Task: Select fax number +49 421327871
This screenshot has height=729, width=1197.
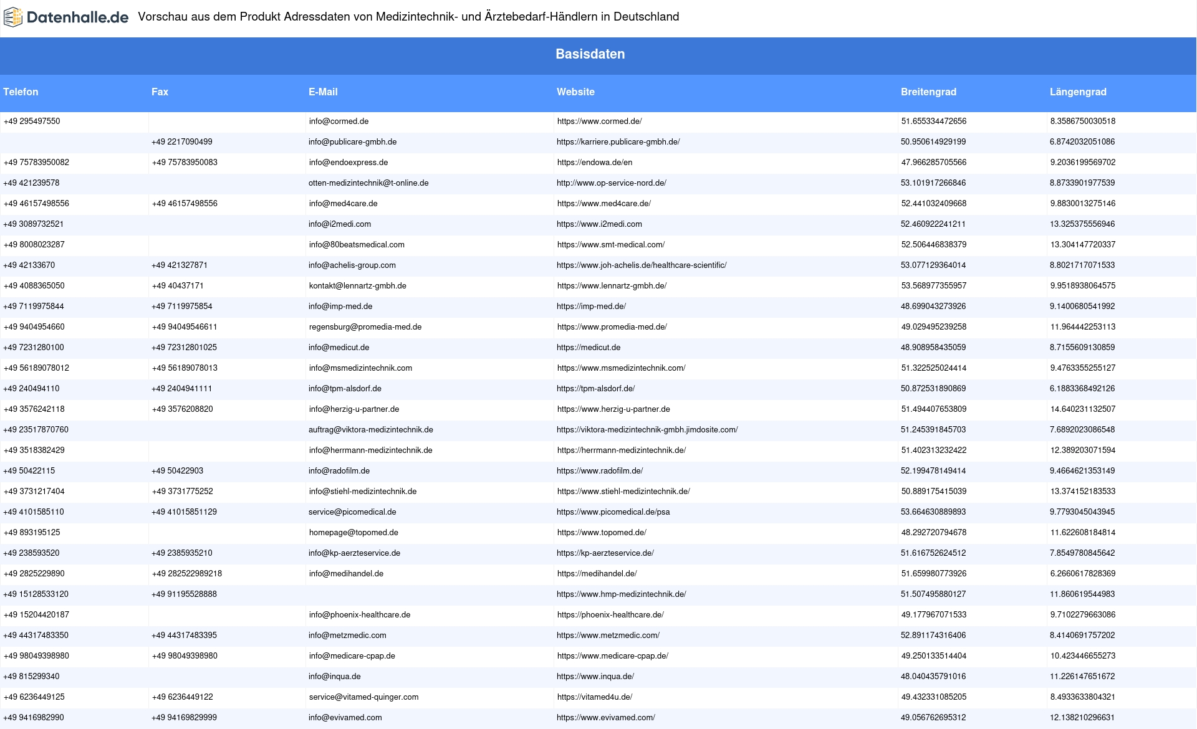Action: (180, 265)
